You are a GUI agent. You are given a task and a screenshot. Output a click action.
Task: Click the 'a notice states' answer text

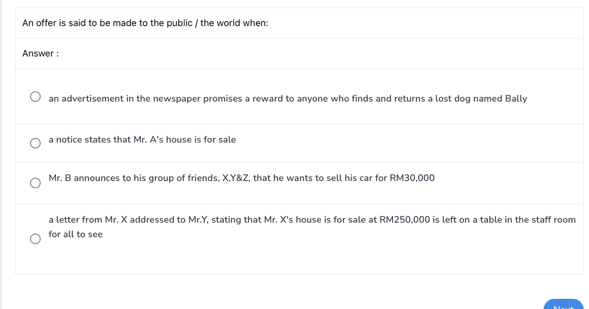point(142,140)
